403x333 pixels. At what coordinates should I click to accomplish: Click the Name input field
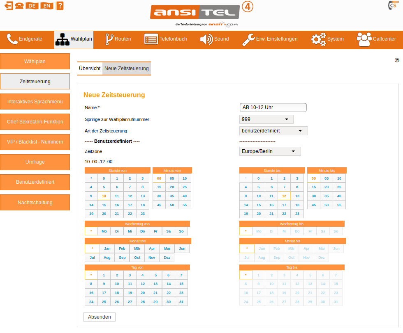pos(273,107)
